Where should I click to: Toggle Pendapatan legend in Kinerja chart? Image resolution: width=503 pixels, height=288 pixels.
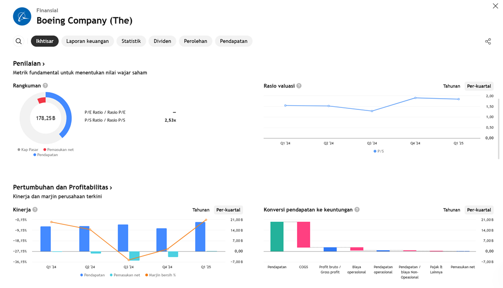point(93,275)
